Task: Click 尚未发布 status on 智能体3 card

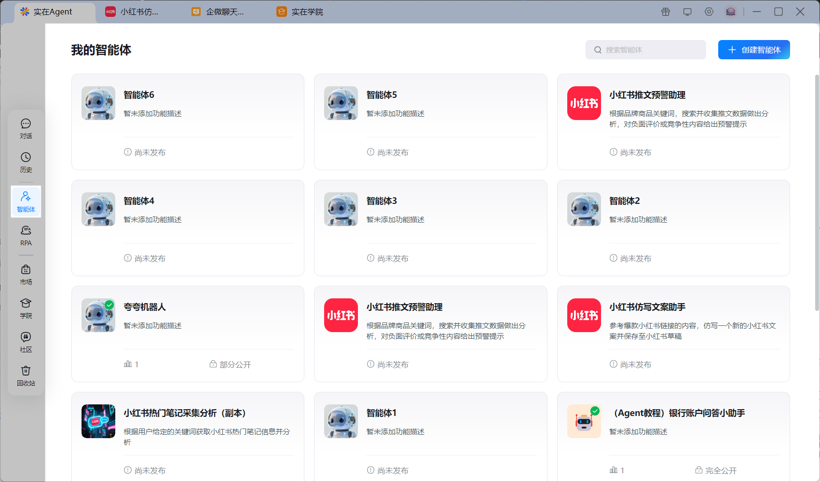Action: 387,258
